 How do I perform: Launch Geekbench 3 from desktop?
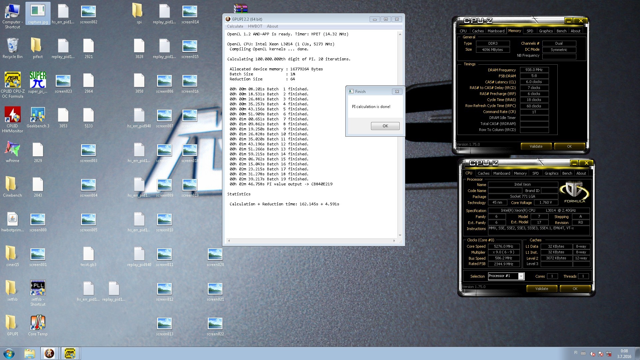coord(38,117)
